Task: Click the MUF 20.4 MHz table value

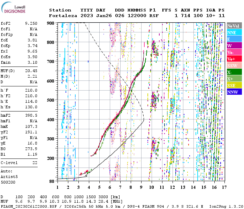Action: [x=103, y=202]
